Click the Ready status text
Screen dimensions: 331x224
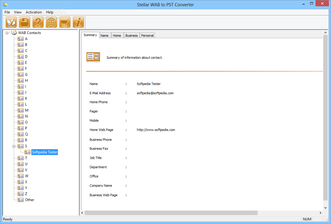click(x=8, y=219)
